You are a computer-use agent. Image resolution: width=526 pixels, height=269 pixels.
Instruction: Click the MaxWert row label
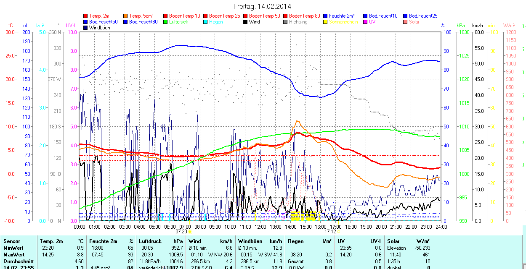(15, 255)
